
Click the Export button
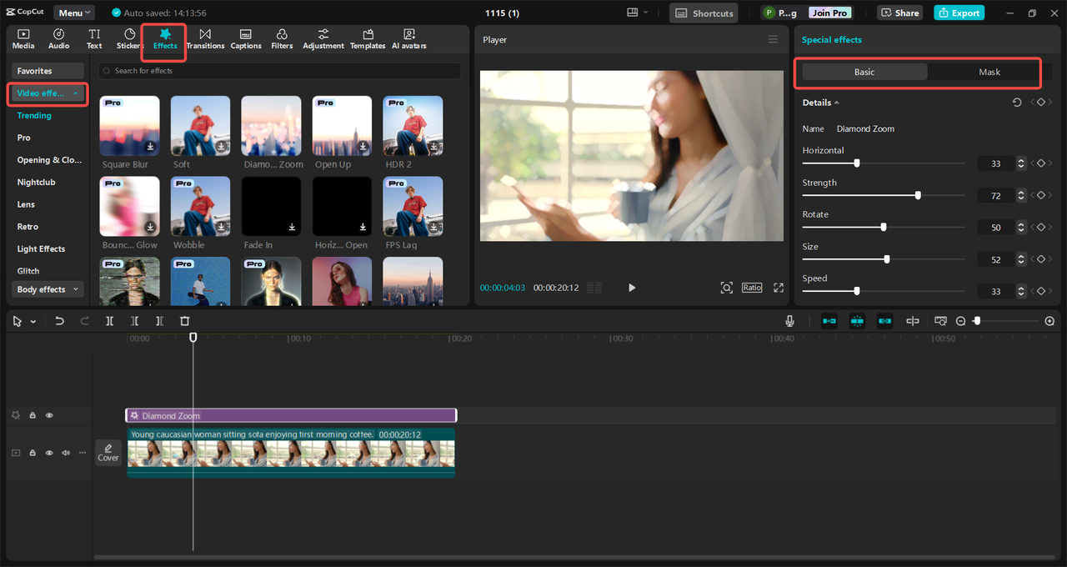coord(959,13)
